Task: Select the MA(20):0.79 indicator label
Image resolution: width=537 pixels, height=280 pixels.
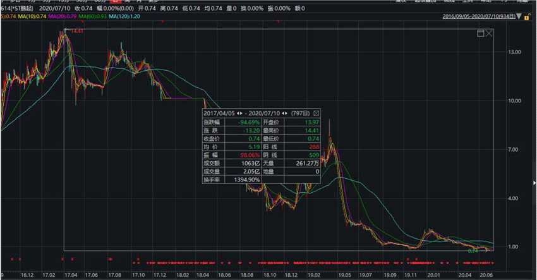Action: tap(63, 16)
